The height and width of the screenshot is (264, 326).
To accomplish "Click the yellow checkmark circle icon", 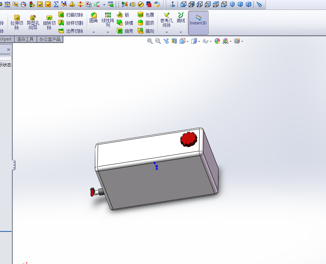I will click(141, 4).
